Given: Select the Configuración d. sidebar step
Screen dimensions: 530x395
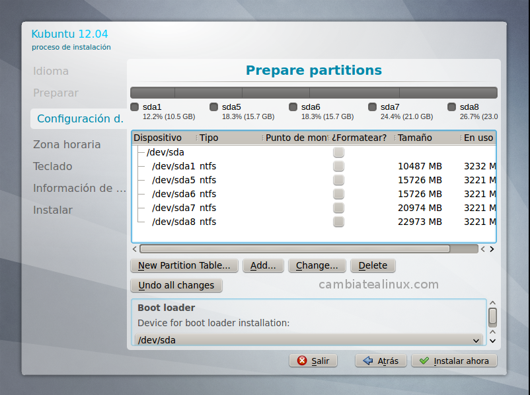Looking at the screenshot, I should 80,118.
